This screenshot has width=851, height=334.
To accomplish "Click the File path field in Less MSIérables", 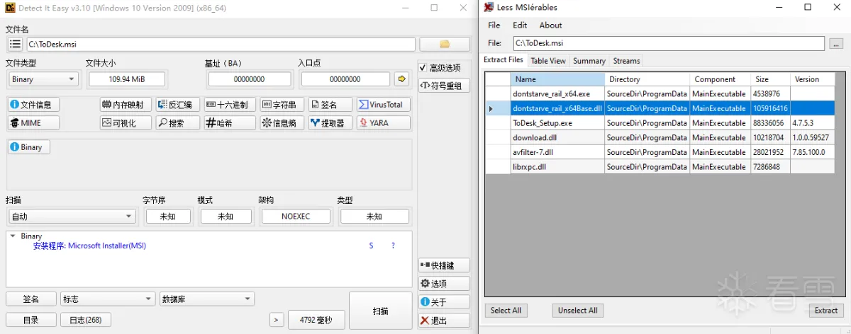I will coord(668,44).
